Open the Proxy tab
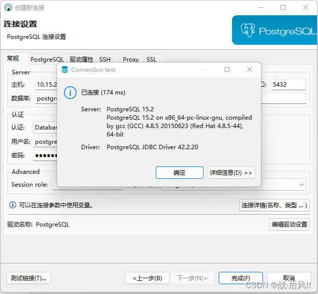The height and width of the screenshot is (294, 318). coord(131,59)
